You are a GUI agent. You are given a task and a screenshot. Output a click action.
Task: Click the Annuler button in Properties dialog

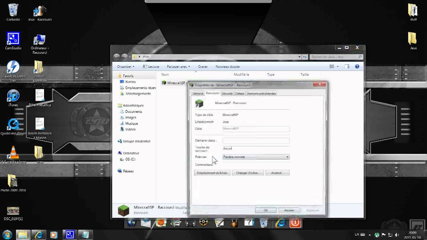pyautogui.click(x=289, y=210)
